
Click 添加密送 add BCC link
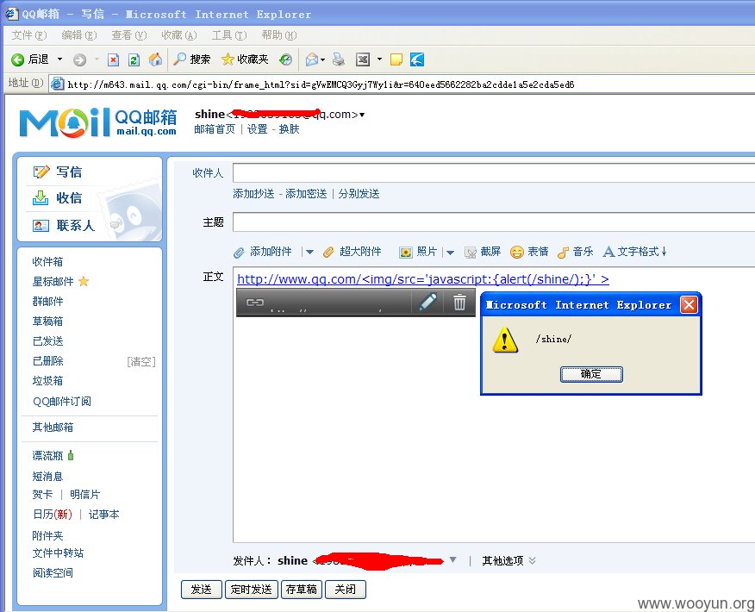pyautogui.click(x=306, y=194)
